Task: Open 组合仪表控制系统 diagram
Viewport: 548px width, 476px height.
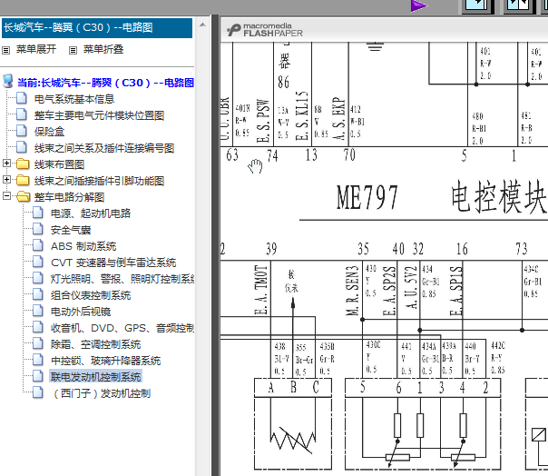Action: tap(91, 295)
